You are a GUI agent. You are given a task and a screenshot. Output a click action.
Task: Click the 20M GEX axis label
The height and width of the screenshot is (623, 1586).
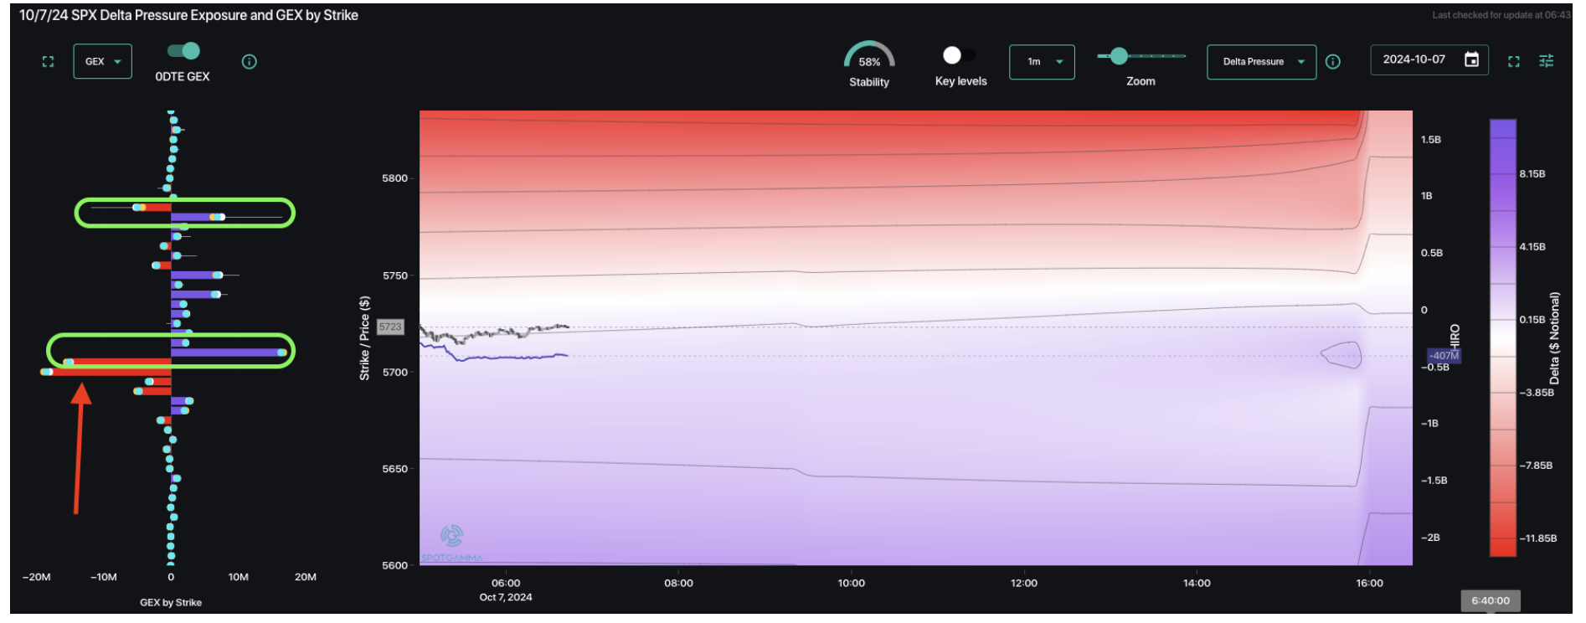coord(306,577)
